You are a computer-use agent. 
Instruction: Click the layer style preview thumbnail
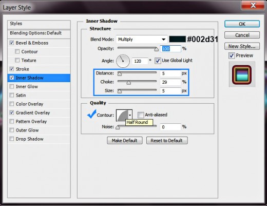point(242,75)
